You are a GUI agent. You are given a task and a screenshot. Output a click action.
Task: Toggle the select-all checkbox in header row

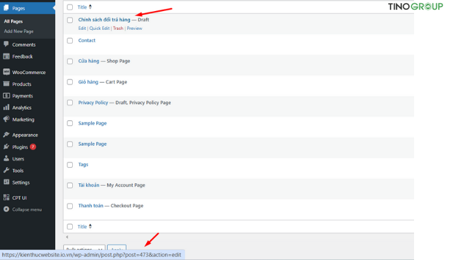click(70, 7)
